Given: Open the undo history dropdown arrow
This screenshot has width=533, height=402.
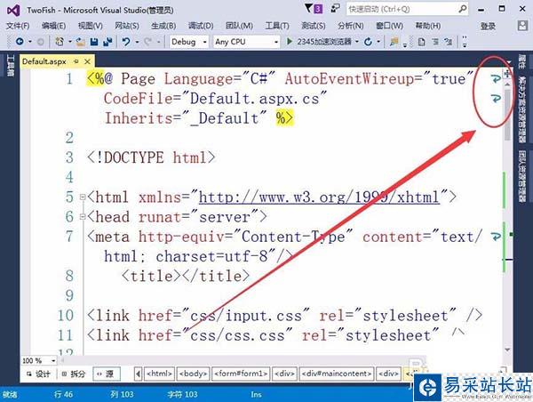Looking at the screenshot, I should click(x=137, y=42).
